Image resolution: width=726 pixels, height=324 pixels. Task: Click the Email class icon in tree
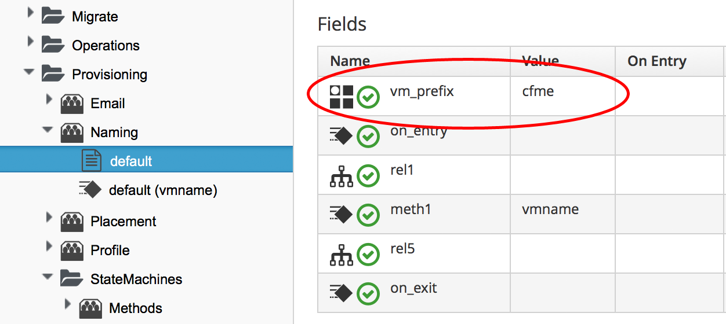click(72, 104)
